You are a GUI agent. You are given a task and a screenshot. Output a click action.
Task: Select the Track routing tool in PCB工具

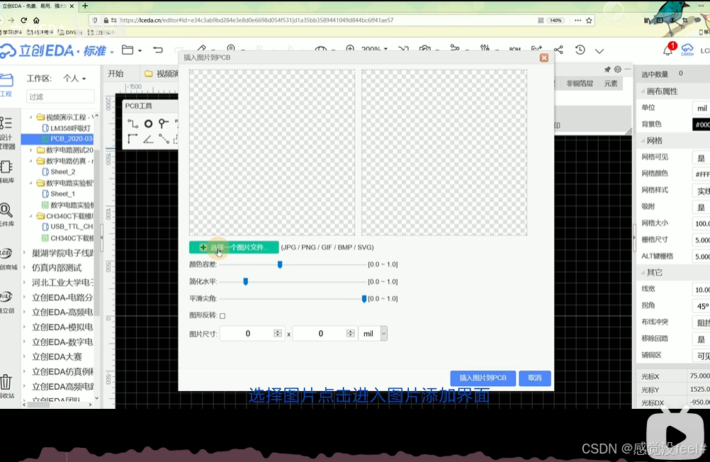(x=133, y=124)
